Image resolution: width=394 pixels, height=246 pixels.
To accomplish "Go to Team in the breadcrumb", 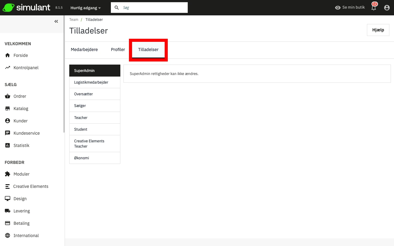I will coord(74,20).
